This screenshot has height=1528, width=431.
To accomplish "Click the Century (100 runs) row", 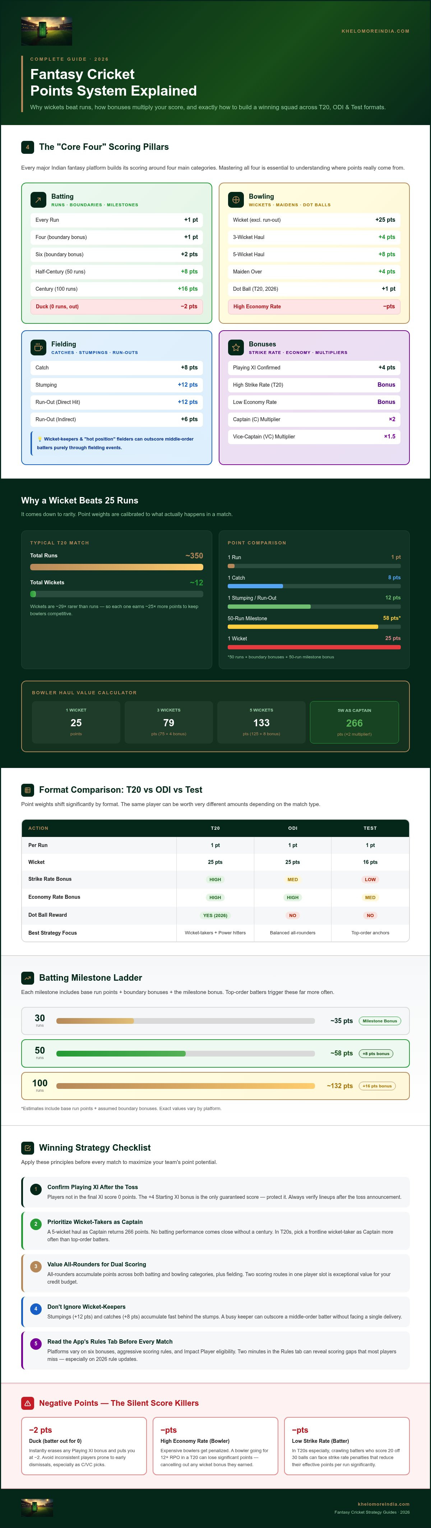I will tap(117, 289).
